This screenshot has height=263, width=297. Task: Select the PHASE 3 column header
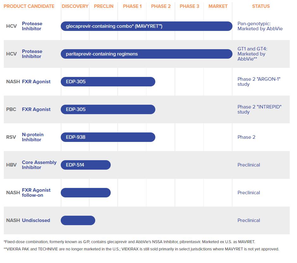(189, 6)
